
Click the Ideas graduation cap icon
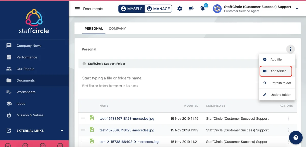[x=9, y=104]
